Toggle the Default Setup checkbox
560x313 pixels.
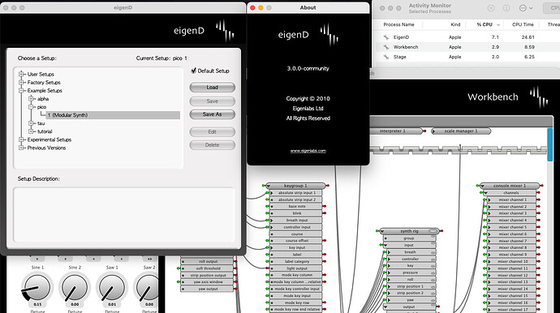pyautogui.click(x=194, y=71)
